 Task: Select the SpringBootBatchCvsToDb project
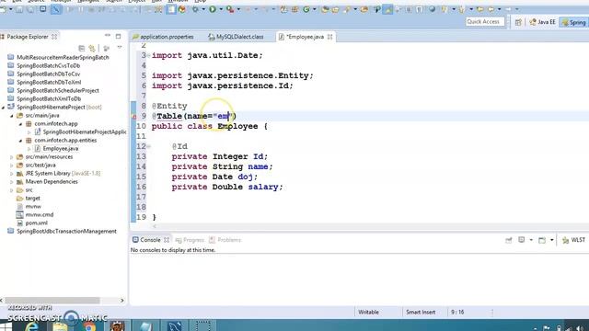pyautogui.click(x=48, y=65)
